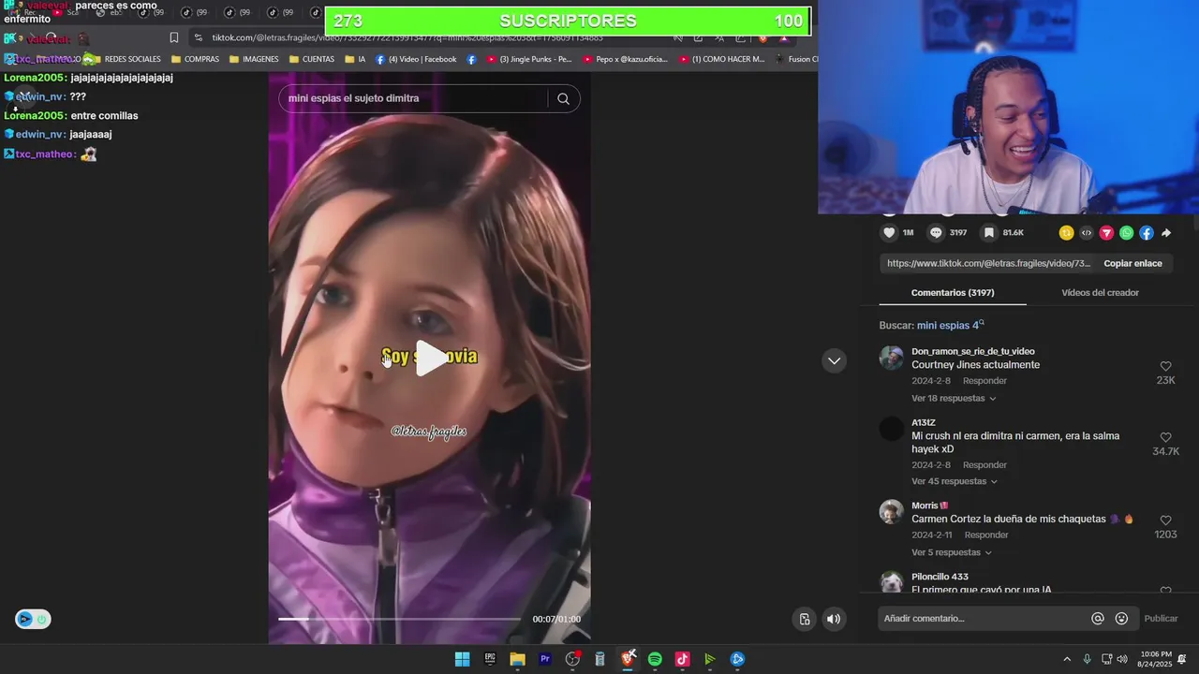Show hidden system tray icons
The height and width of the screenshot is (674, 1199).
[x=1066, y=659]
